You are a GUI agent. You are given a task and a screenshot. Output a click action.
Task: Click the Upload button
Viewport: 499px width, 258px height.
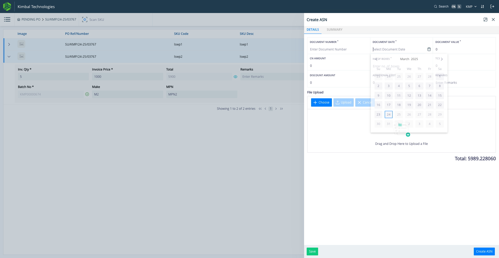(x=344, y=102)
